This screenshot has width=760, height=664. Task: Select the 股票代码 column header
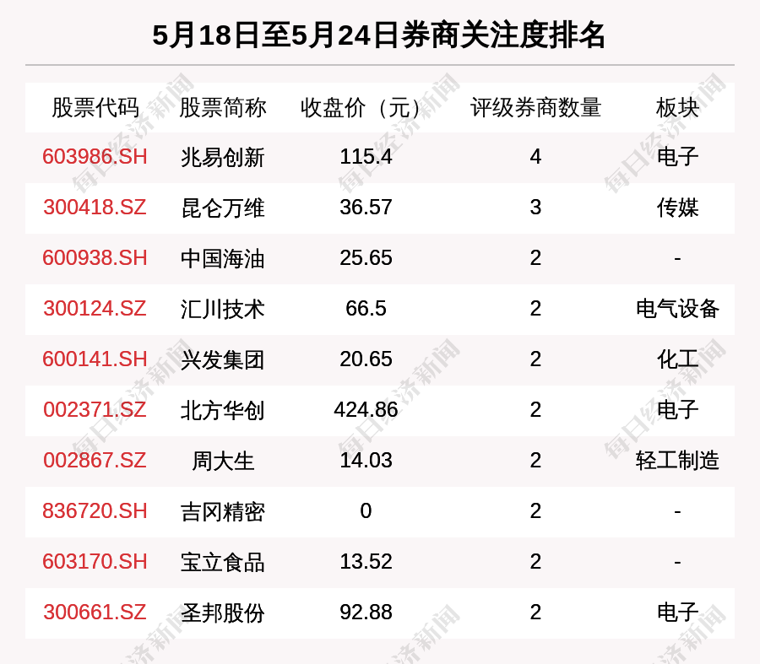(95, 107)
